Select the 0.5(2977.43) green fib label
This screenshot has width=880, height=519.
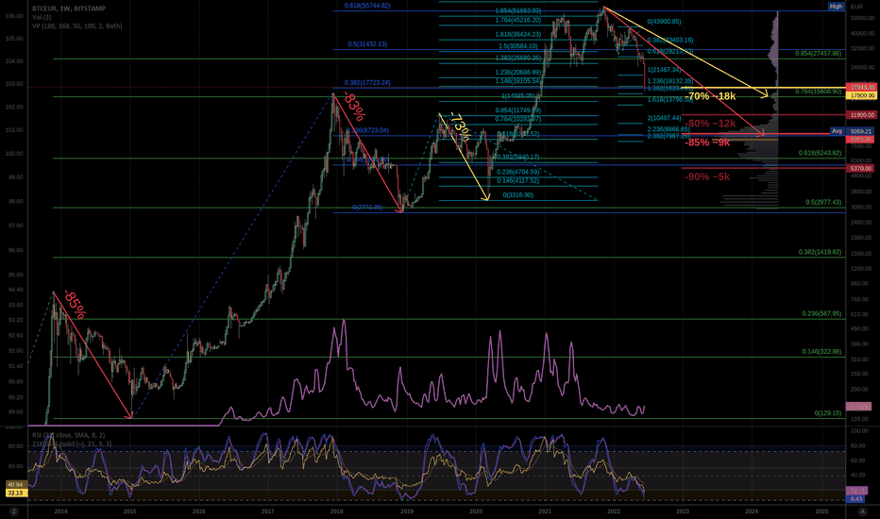pos(823,202)
